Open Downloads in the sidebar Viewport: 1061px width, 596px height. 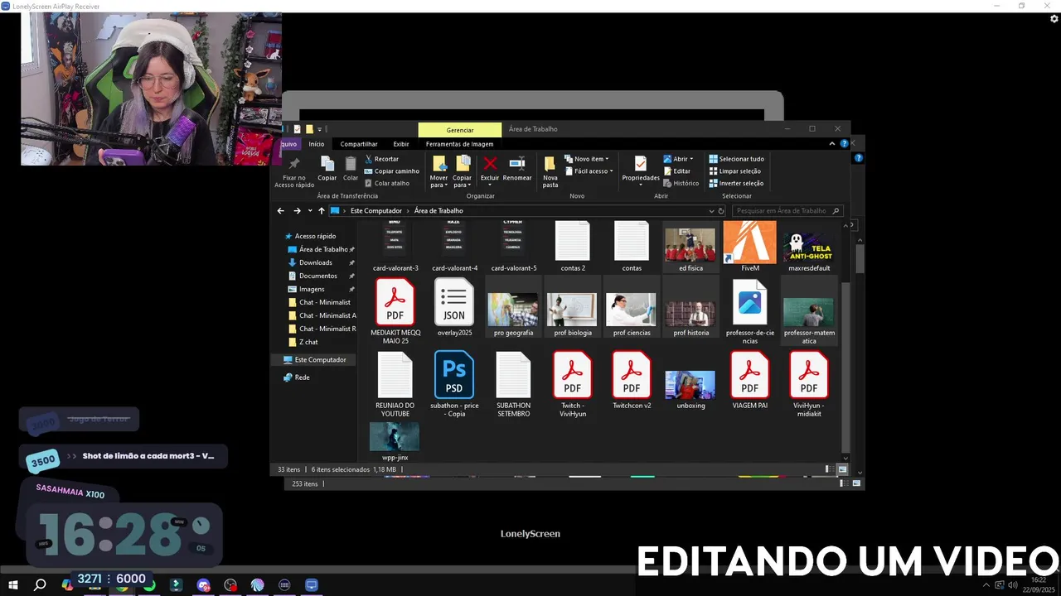(x=315, y=262)
